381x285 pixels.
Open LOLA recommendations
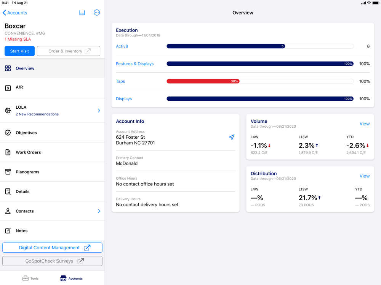point(52,111)
